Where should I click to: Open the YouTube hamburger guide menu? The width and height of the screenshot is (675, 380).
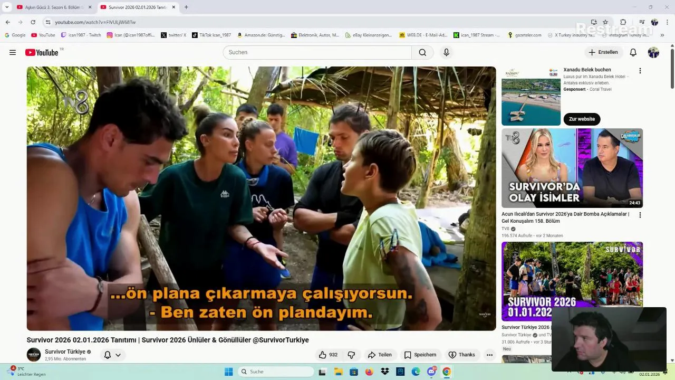[13, 52]
